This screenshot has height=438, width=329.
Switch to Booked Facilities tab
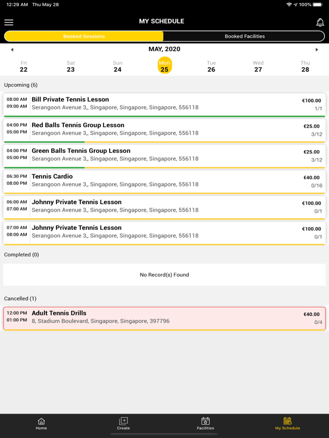point(244,36)
